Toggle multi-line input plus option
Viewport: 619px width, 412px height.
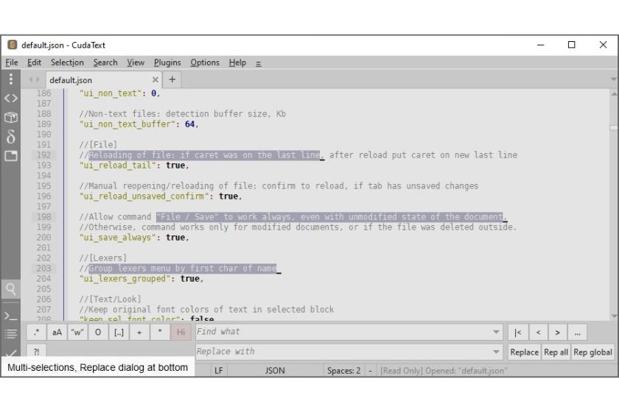click(139, 333)
